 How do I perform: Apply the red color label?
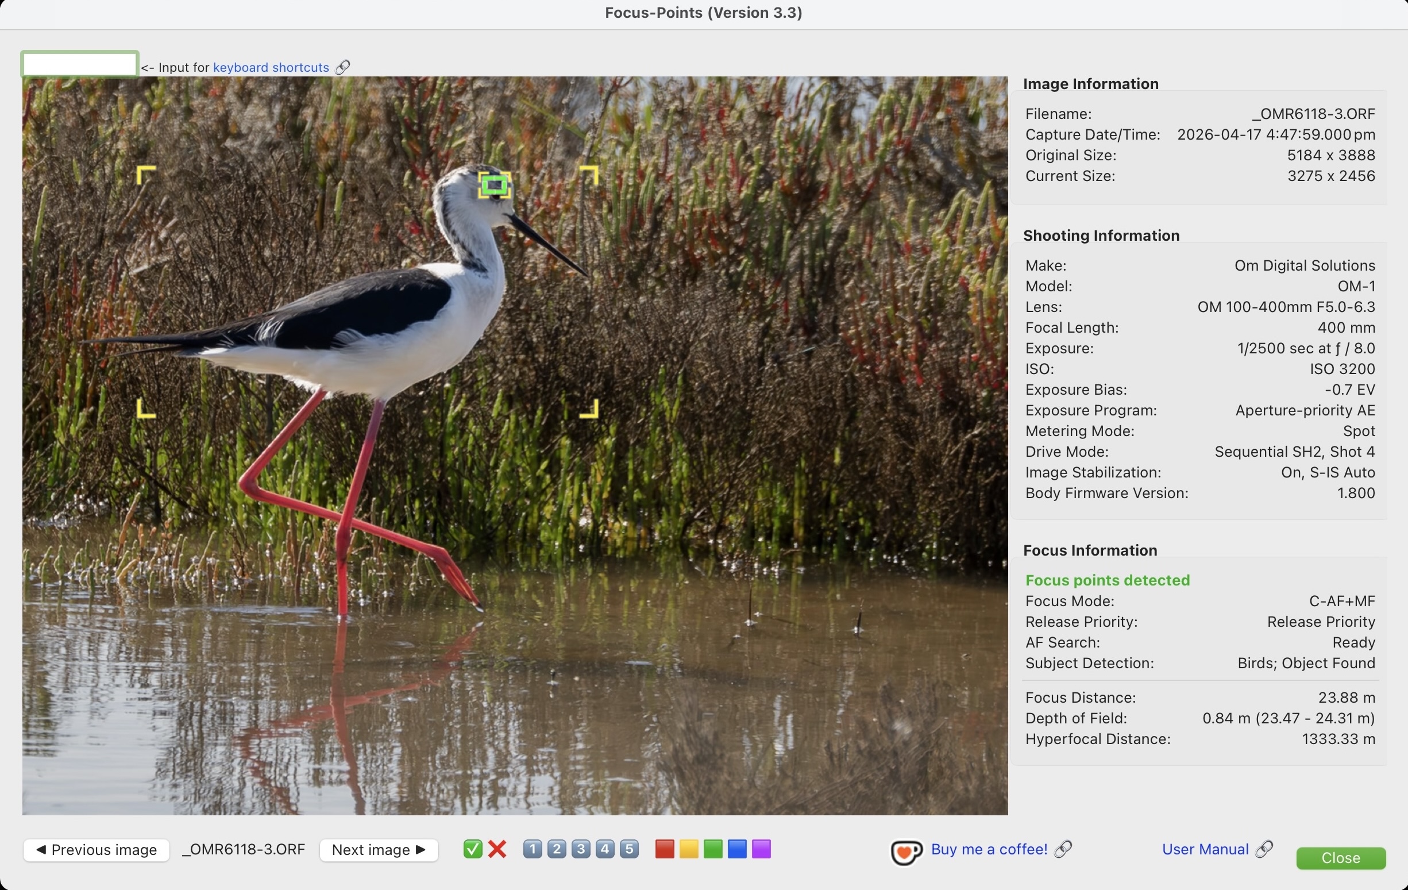coord(664,849)
